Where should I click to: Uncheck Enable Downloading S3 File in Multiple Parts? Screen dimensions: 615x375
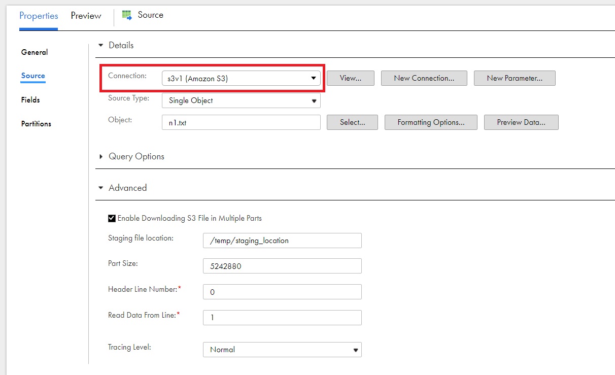click(112, 218)
